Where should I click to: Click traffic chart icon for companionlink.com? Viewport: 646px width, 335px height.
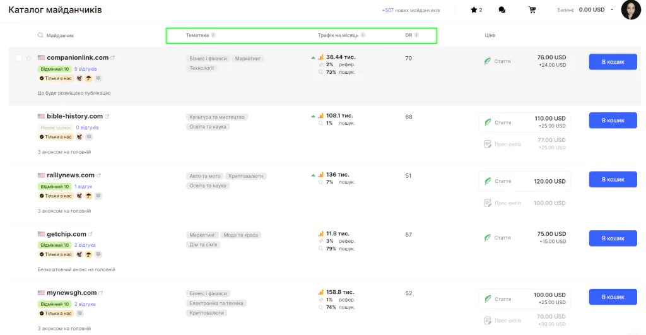tap(320, 57)
